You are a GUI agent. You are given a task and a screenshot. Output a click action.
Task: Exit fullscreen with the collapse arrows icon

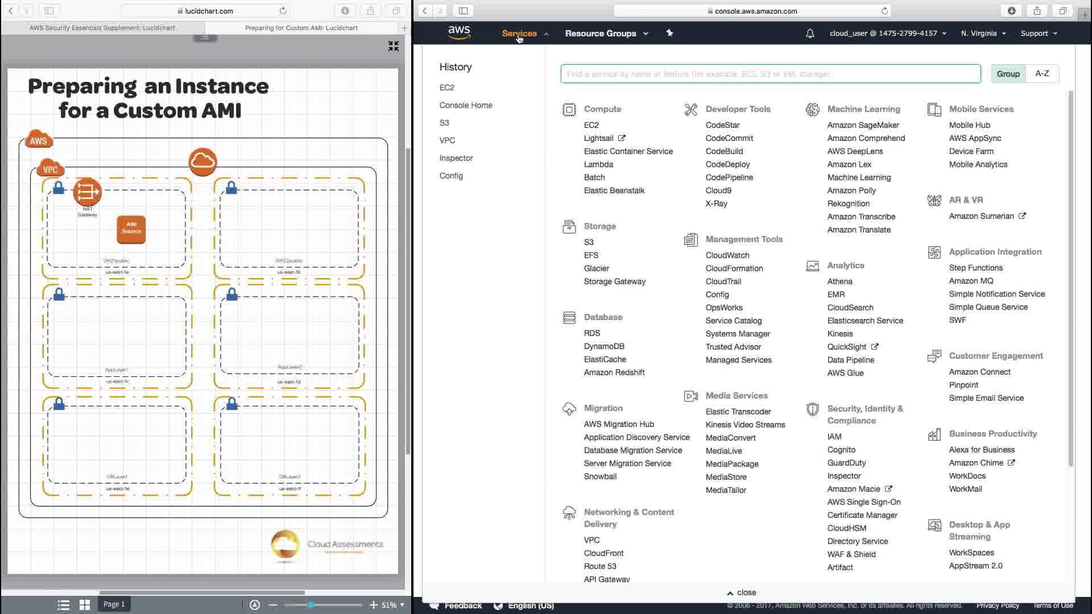(393, 46)
